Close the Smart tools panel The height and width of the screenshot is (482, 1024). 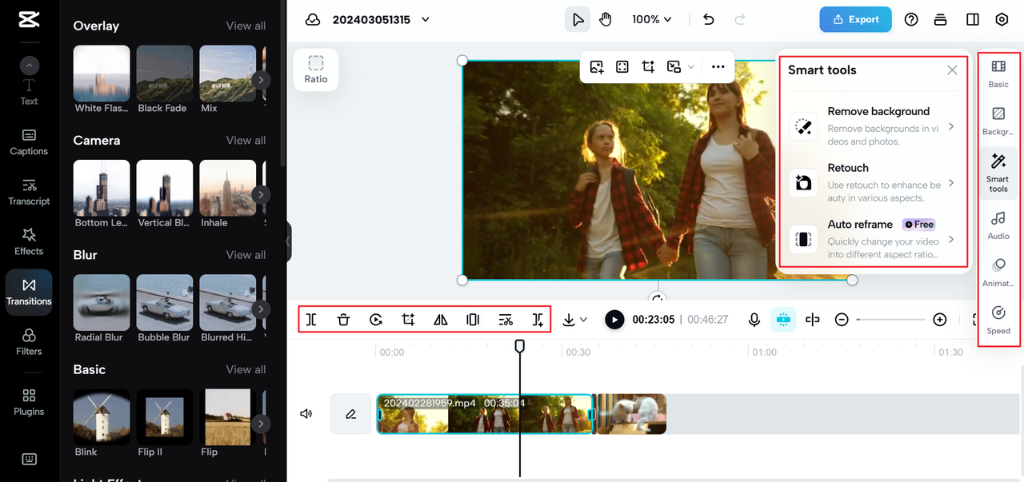pos(952,70)
